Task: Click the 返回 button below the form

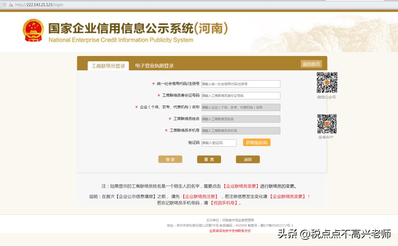Action: coord(248,159)
